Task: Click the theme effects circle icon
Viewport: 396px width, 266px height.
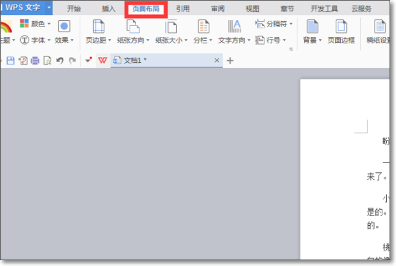Action: pyautogui.click(x=64, y=26)
